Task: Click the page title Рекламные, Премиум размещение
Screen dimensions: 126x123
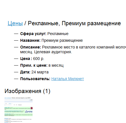Action: coord(74,23)
